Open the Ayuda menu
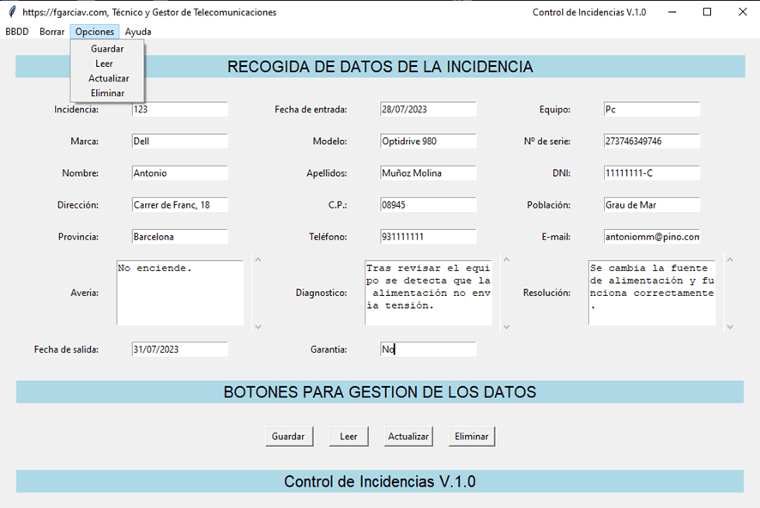Viewport: 760px width, 508px height. (x=138, y=32)
